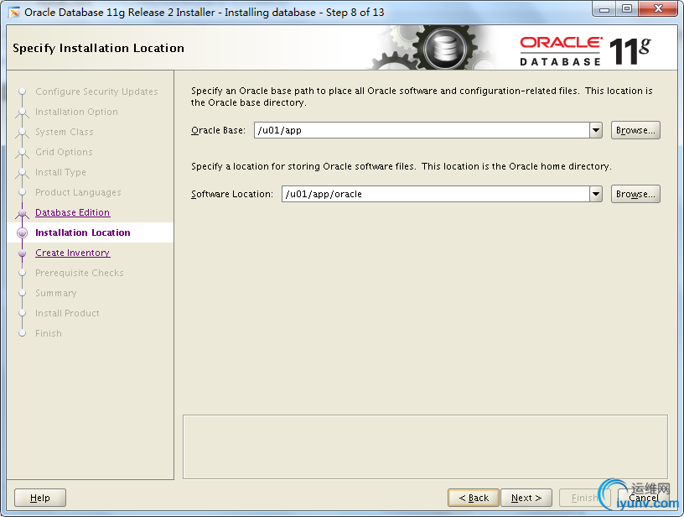Open installer Help
The image size is (684, 517).
point(40,498)
